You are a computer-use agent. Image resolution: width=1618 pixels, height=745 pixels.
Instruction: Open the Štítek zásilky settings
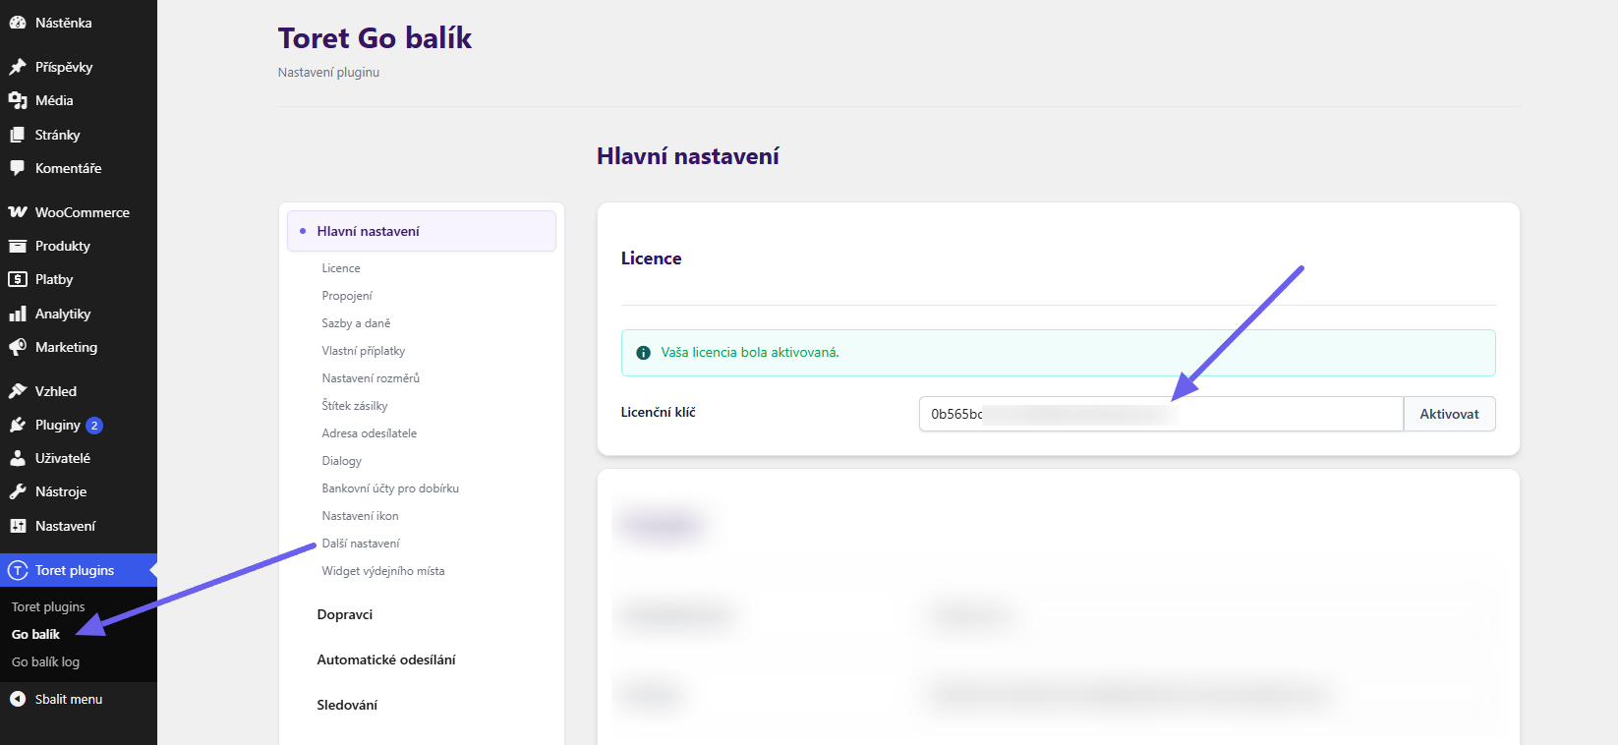355,406
